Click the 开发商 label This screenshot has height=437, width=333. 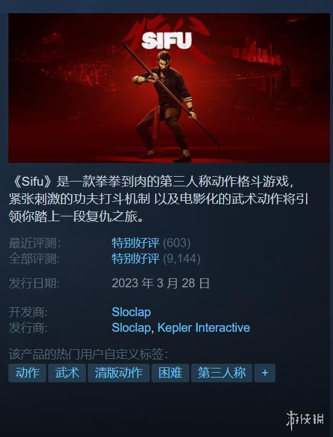click(x=28, y=312)
